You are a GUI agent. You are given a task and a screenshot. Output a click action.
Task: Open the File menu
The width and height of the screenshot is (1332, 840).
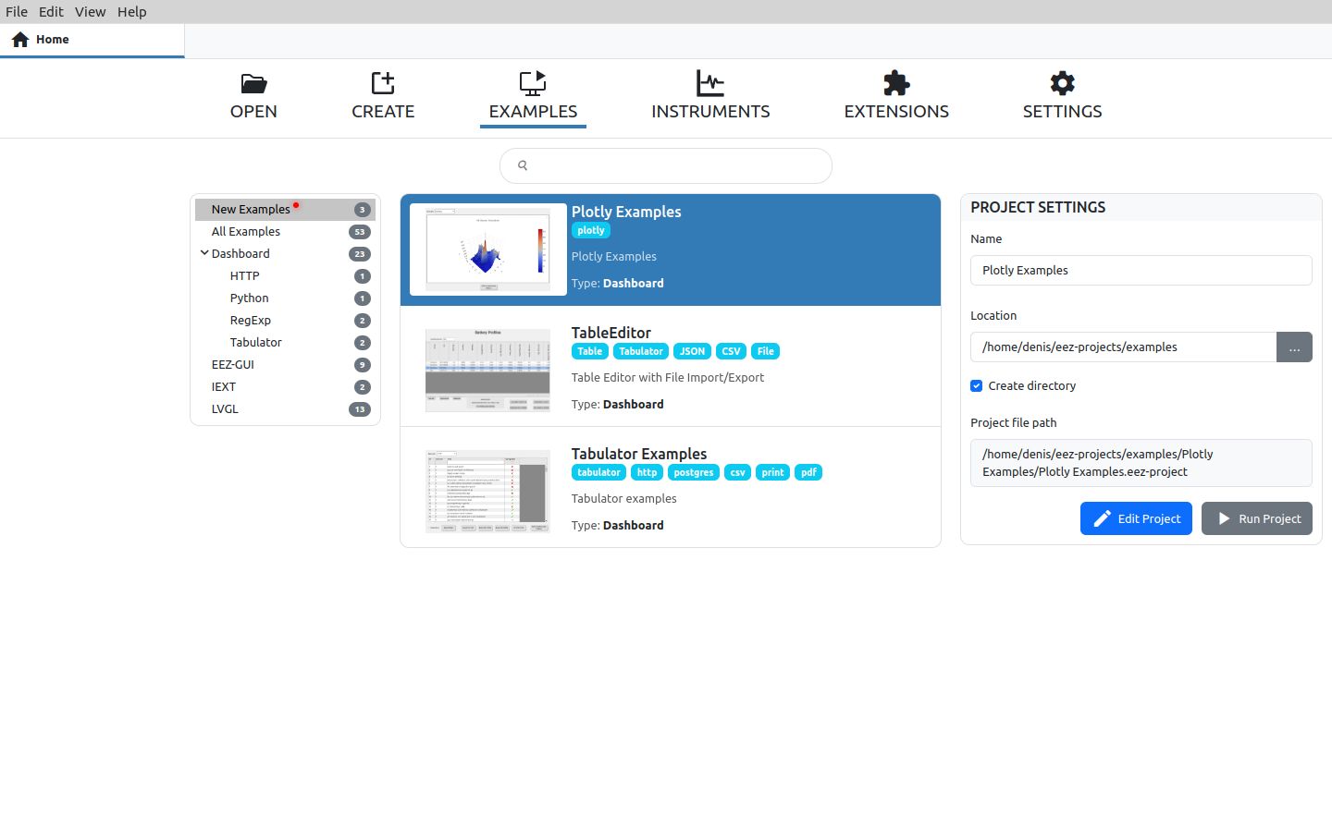pos(17,12)
